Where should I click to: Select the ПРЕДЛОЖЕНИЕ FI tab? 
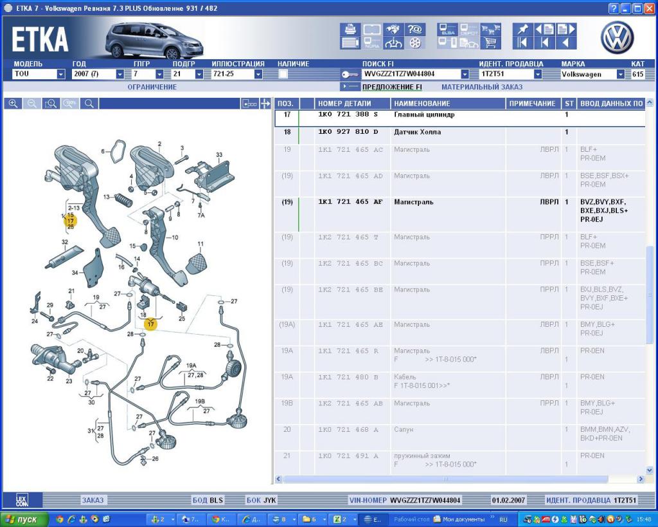(392, 87)
